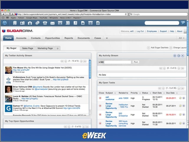Screen dimensions: 189x142
Task: Expand the module tabs overflow arrow after Cases
Action: (107, 38)
